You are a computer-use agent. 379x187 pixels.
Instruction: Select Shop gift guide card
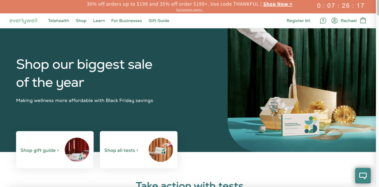point(55,150)
